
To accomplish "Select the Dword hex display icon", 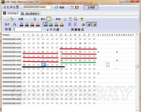I will point(56,24).
